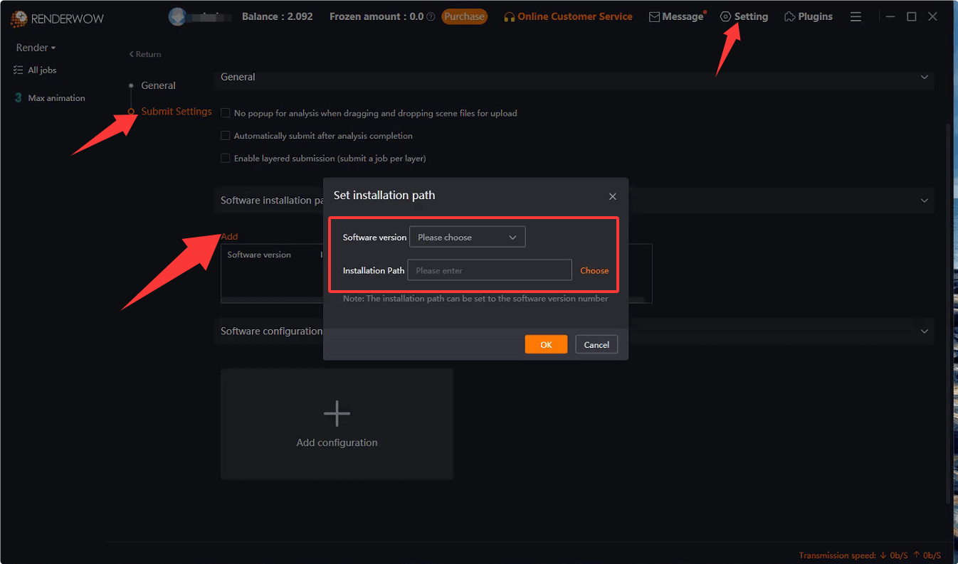Image resolution: width=958 pixels, height=564 pixels.
Task: Enable layered submission per layer
Action: coord(225,158)
